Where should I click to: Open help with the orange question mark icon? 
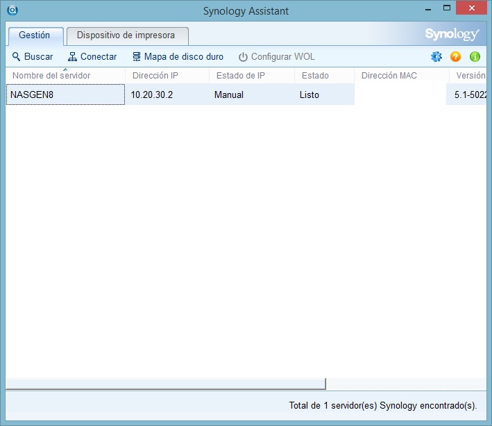click(x=456, y=57)
